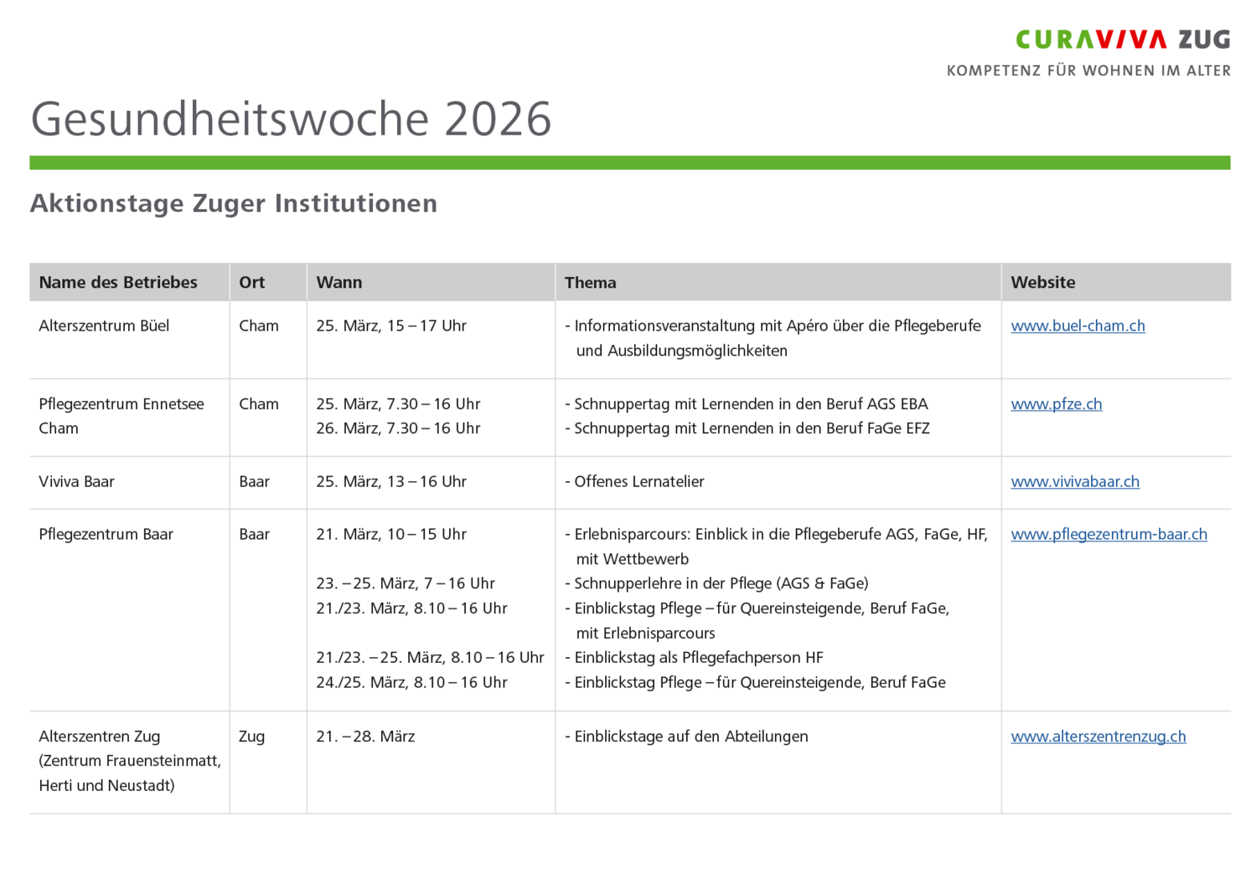Viewport: 1256px width, 883px height.
Task: Click the row for Alterszentrum Büel
Action: pos(104,326)
